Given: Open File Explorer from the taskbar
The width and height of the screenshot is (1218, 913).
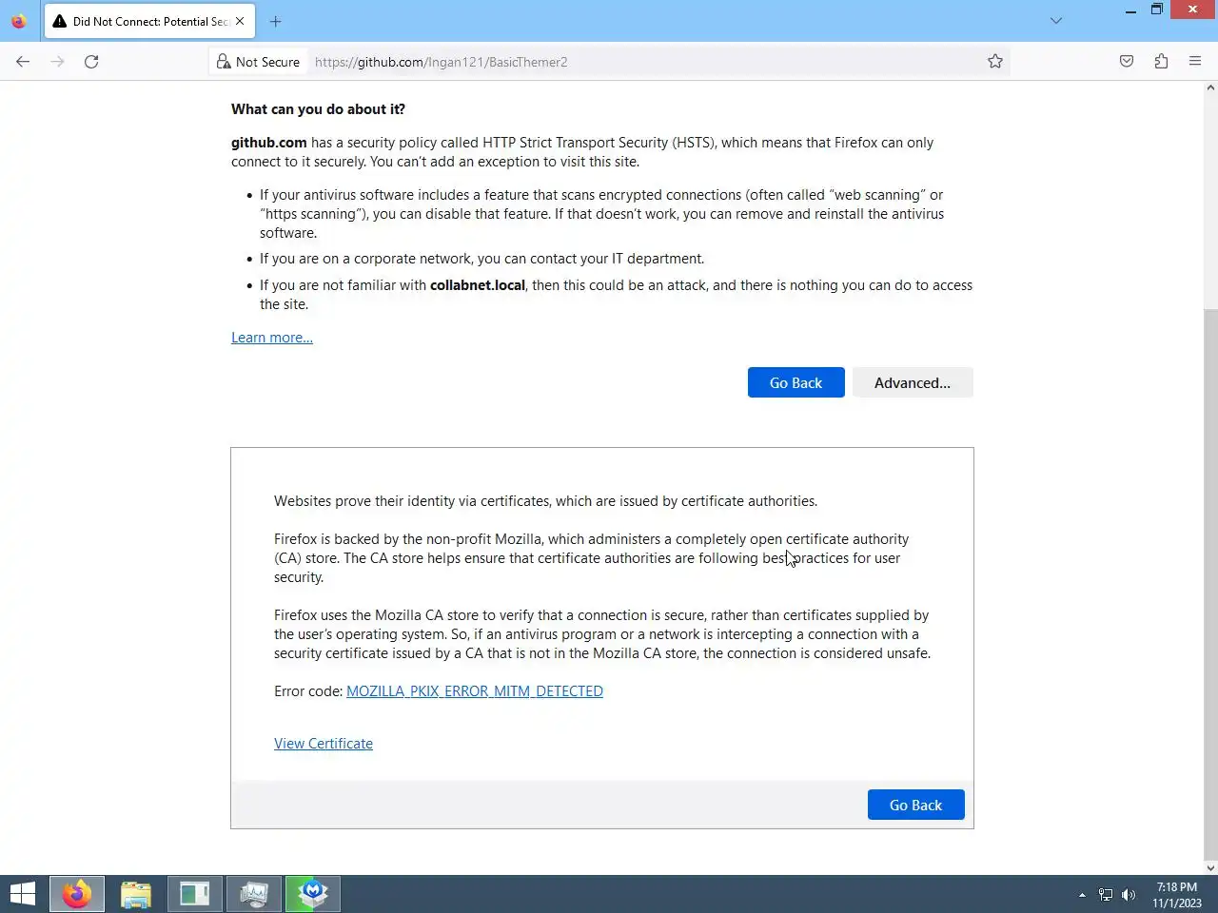Looking at the screenshot, I should point(136,894).
